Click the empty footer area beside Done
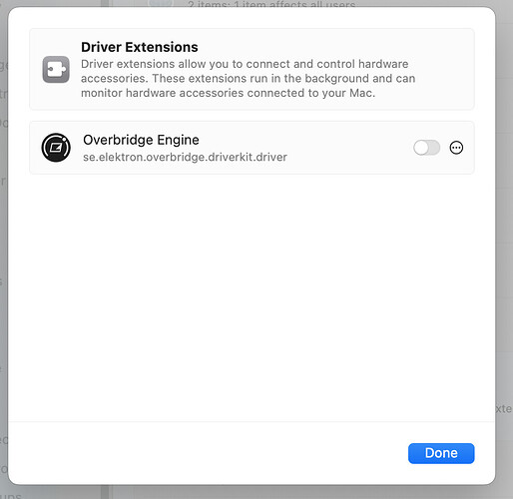Image resolution: width=513 pixels, height=499 pixels. (x=207, y=453)
